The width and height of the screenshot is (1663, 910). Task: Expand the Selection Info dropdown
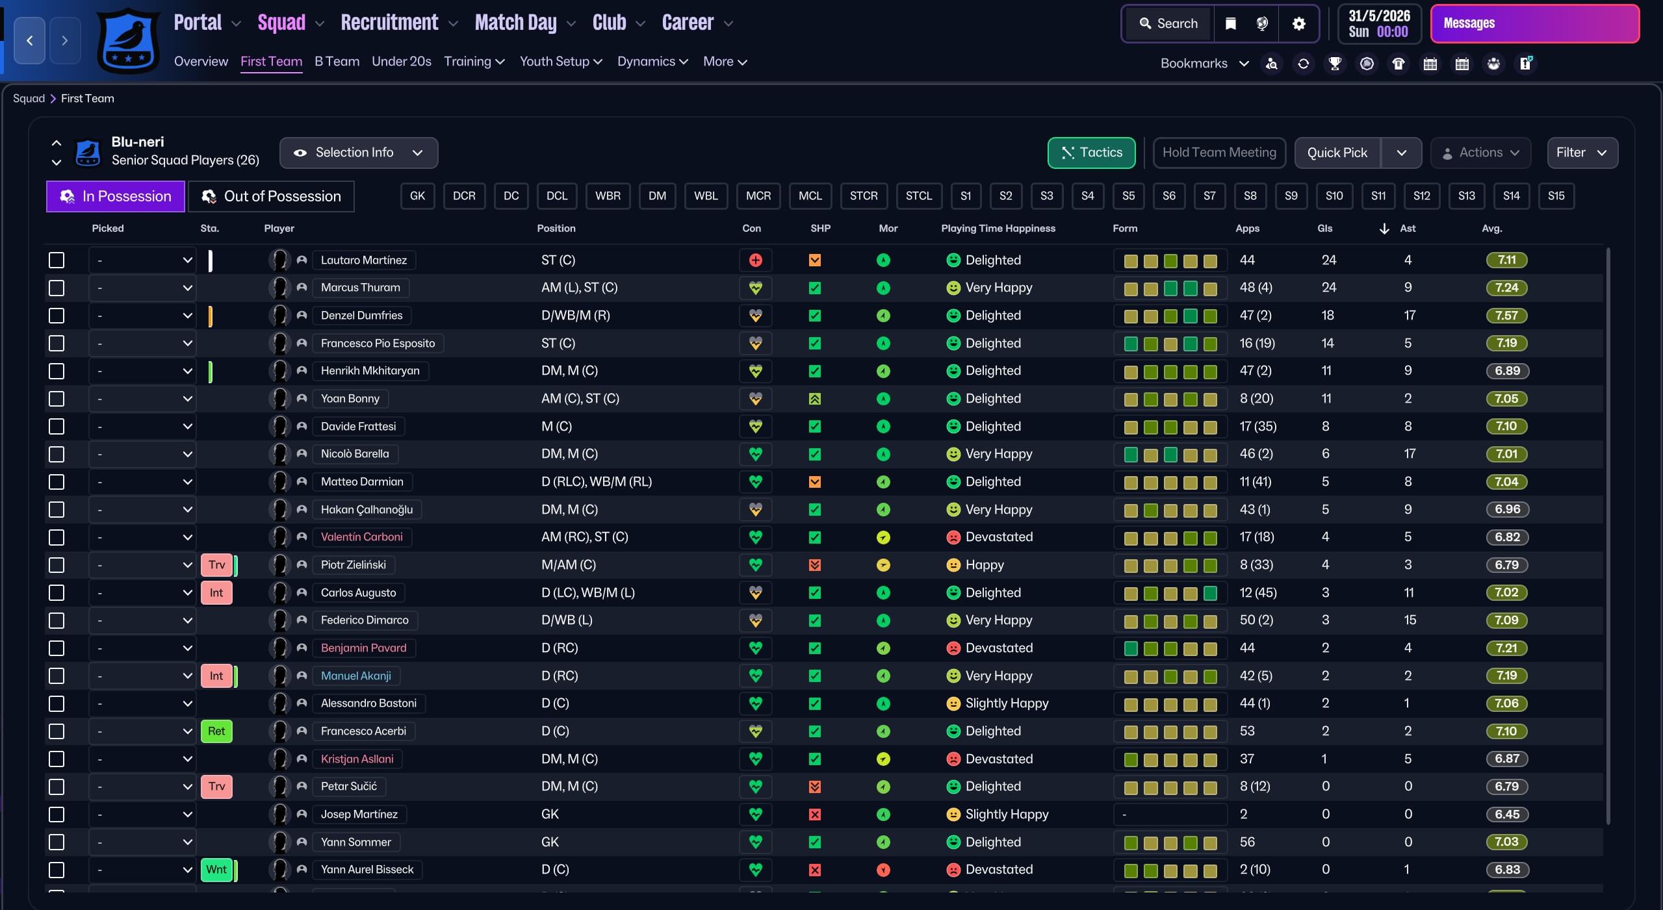click(359, 153)
